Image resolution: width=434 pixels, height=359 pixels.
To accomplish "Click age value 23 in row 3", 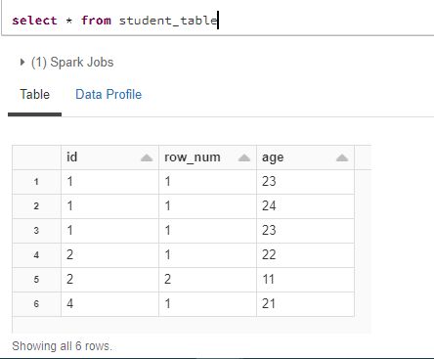I will point(269,231).
